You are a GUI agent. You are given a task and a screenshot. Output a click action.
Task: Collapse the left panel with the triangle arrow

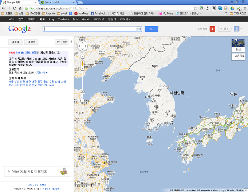pos(71,41)
